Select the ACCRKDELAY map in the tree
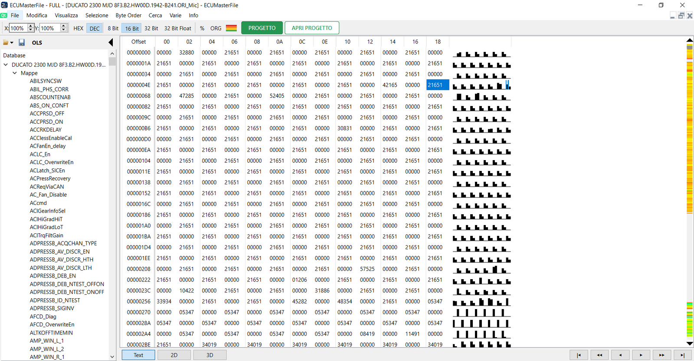The image size is (694, 361). point(46,130)
